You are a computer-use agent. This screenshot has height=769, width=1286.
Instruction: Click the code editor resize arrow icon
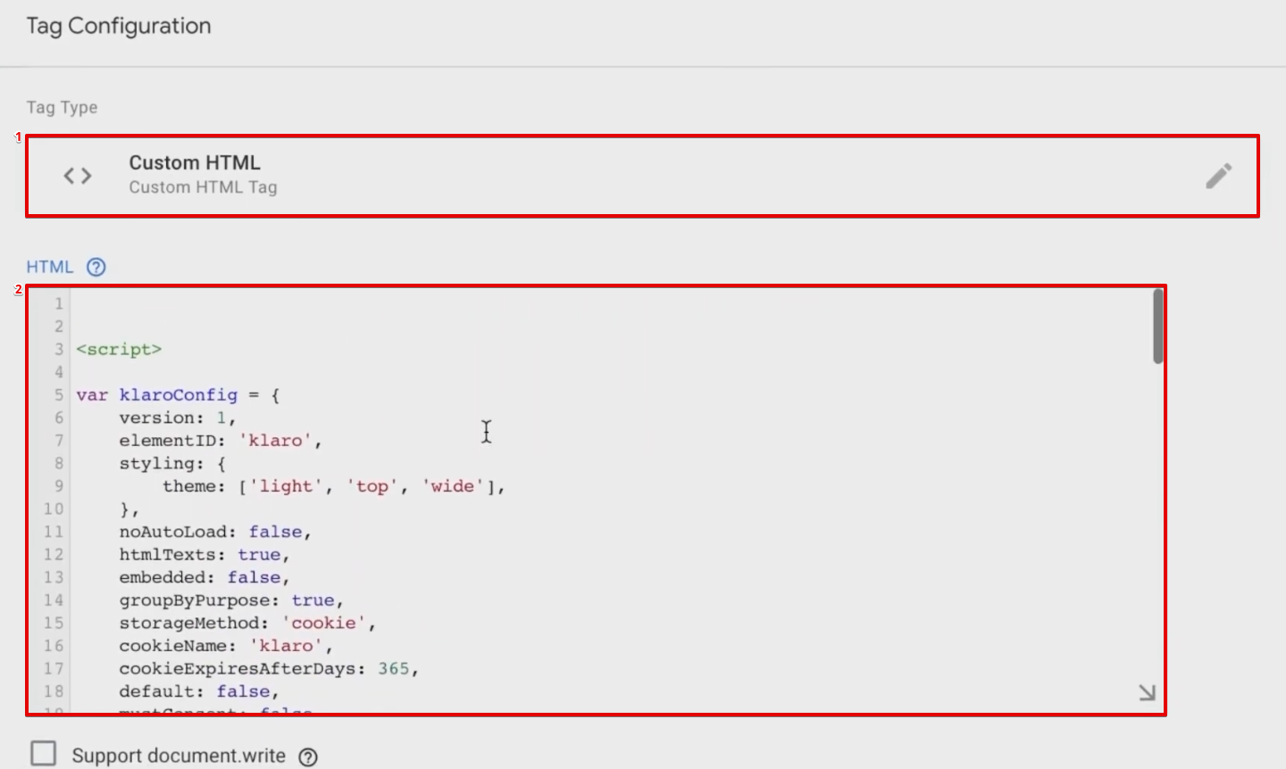tap(1148, 692)
